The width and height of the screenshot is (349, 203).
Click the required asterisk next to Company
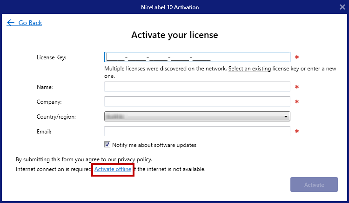coord(297,101)
